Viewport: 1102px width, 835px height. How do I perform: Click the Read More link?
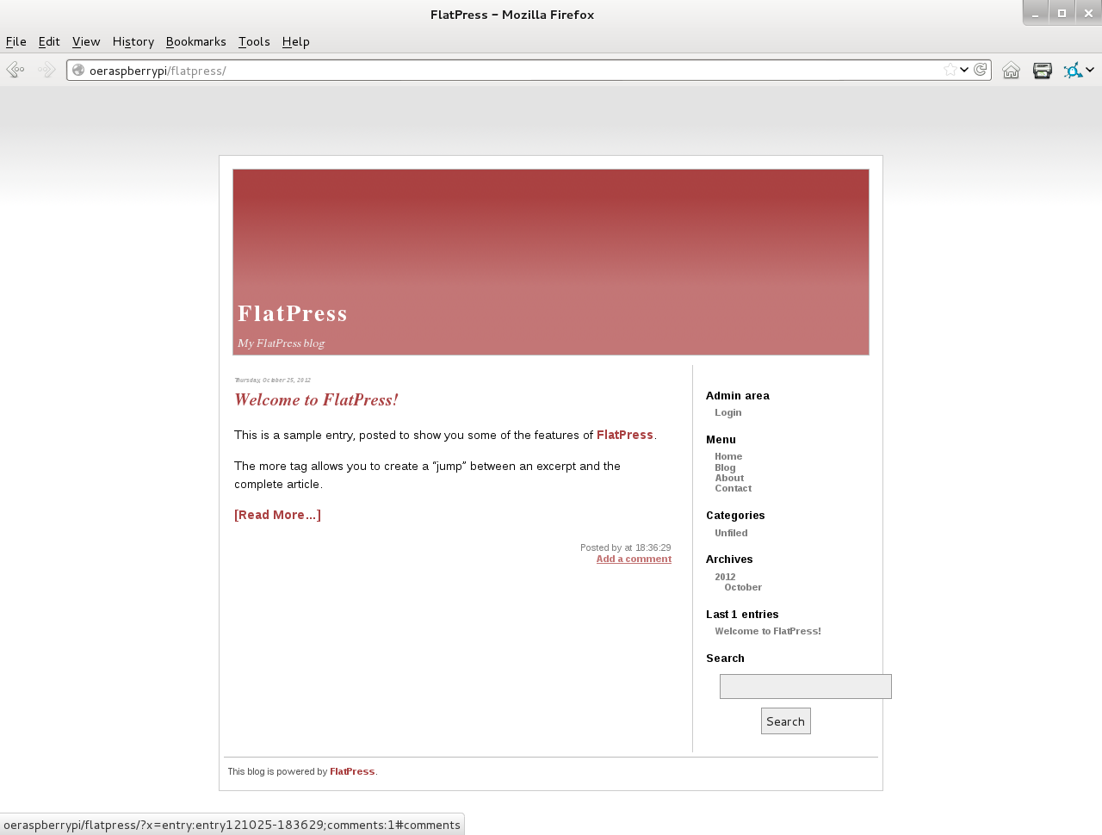277,514
